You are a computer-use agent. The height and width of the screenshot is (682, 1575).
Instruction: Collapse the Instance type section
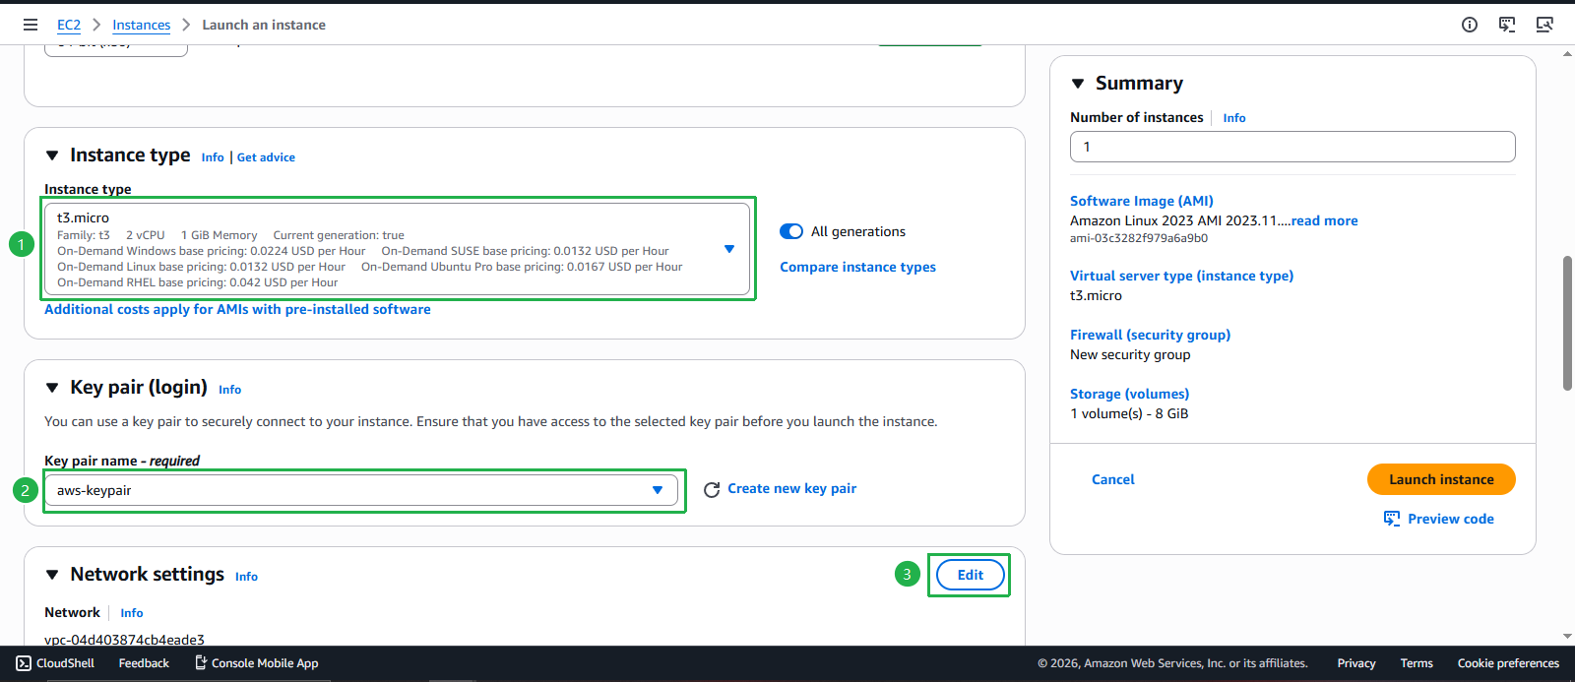pyautogui.click(x=52, y=155)
